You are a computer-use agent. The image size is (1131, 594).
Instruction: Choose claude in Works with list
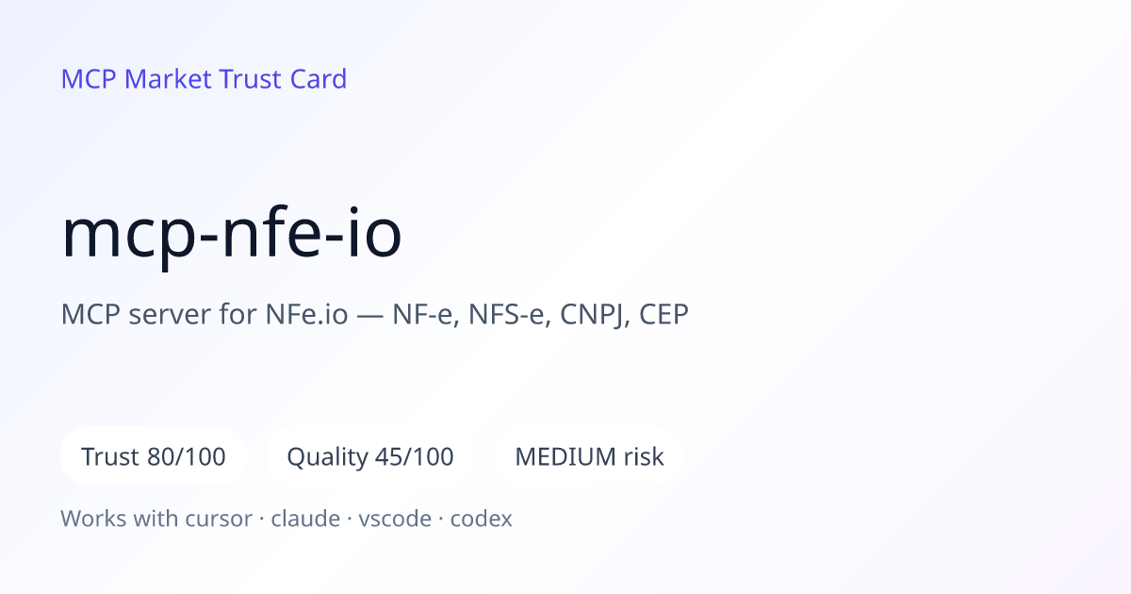point(305,519)
